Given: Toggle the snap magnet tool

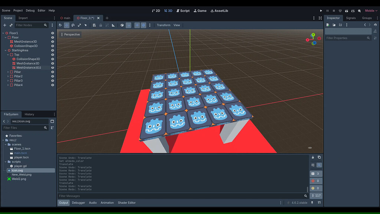Looking at the screenshot, I should point(128,25).
